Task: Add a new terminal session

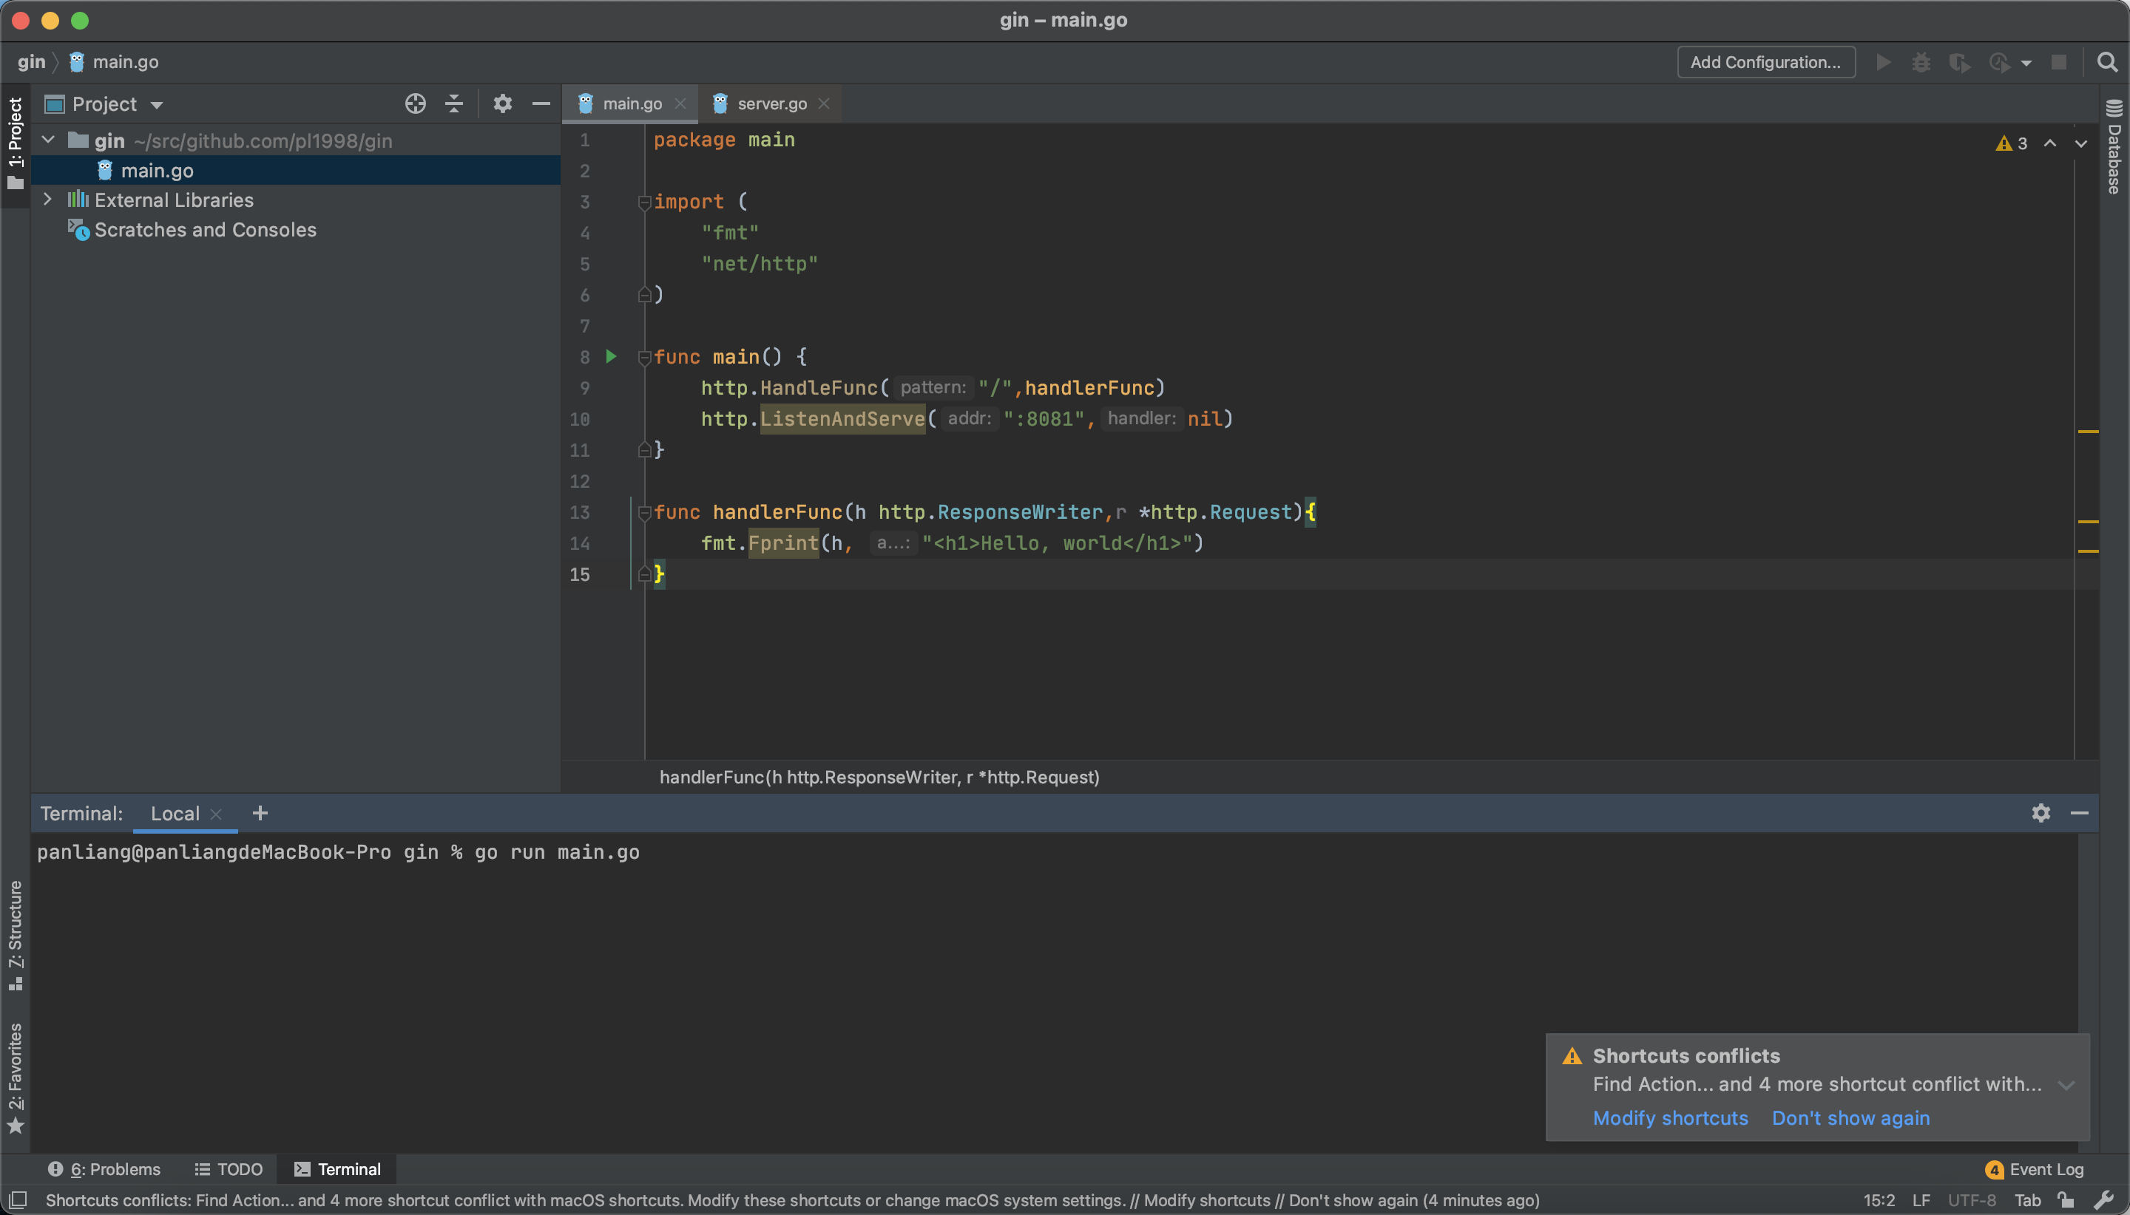Action: (x=260, y=813)
